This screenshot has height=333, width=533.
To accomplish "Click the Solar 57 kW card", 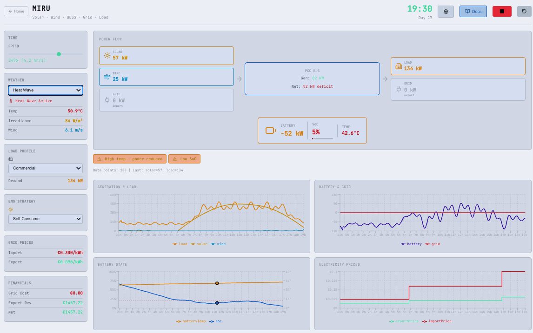I will pos(167,56).
